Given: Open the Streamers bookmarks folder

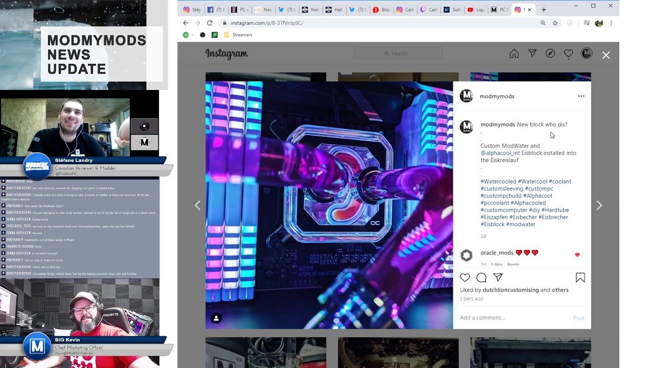Looking at the screenshot, I should click(238, 35).
